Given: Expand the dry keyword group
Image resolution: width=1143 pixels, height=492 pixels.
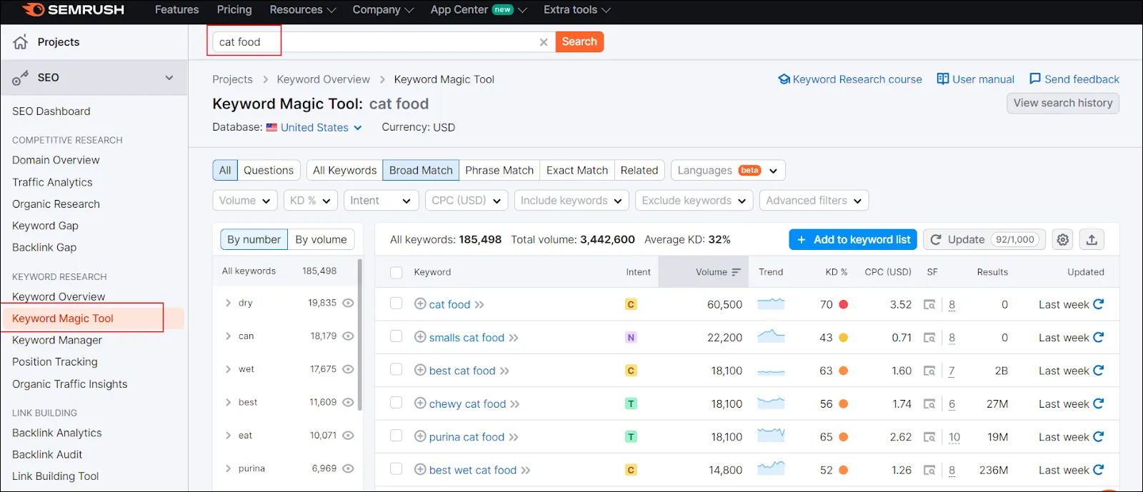Looking at the screenshot, I should coord(228,303).
